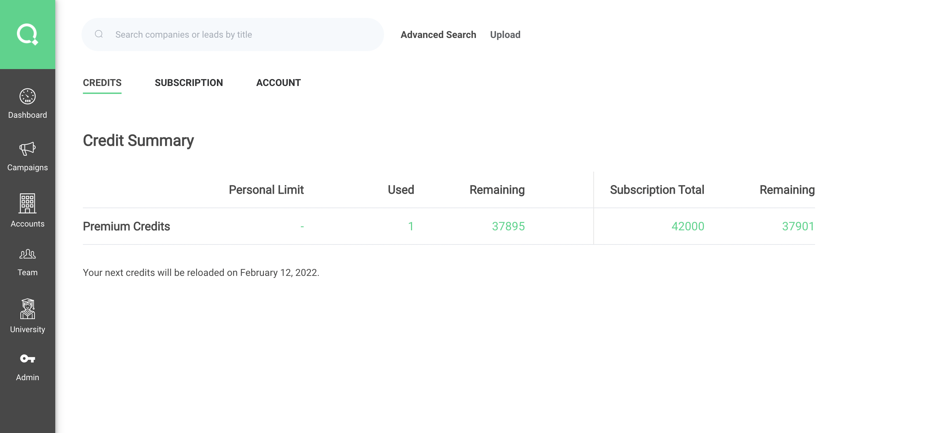Screen dimensions: 928x433
Task: Select the CREDITS tab
Action: [102, 83]
